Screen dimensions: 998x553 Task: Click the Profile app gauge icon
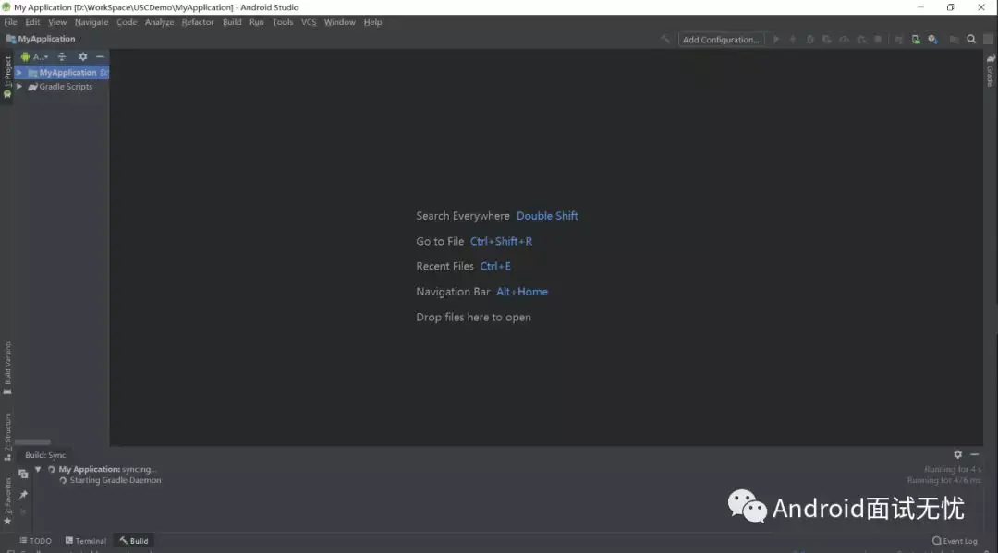point(844,40)
